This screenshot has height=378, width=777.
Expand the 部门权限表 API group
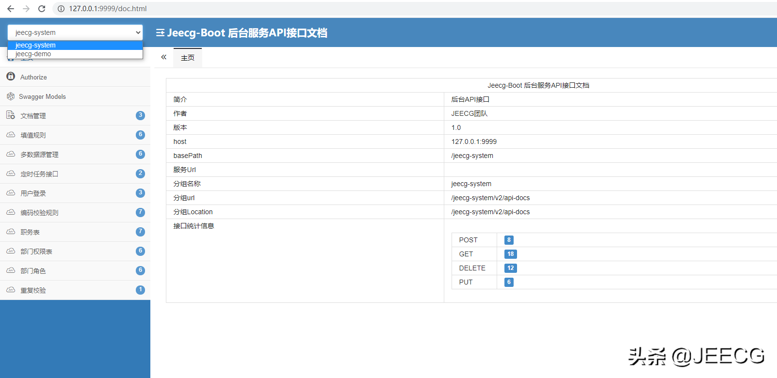(75, 252)
